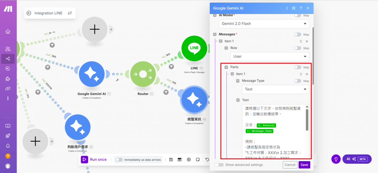Go back using arrow beside Integration LINE
378x173 pixels.
point(29,13)
